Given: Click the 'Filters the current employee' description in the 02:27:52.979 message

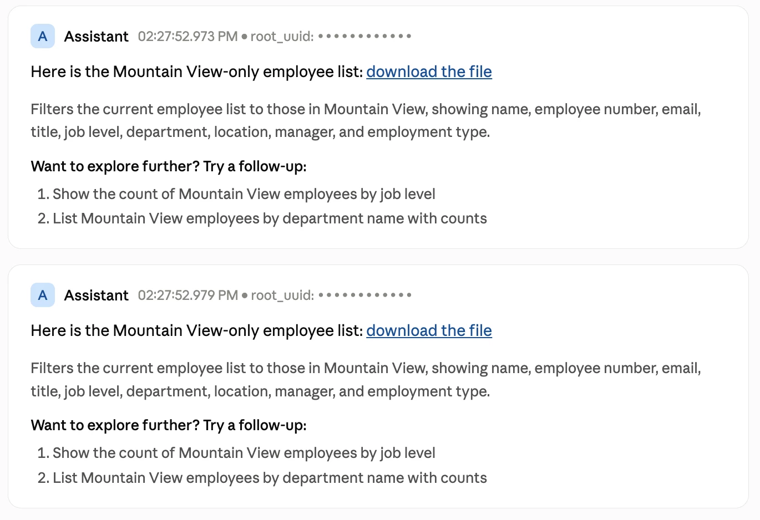Looking at the screenshot, I should (366, 380).
